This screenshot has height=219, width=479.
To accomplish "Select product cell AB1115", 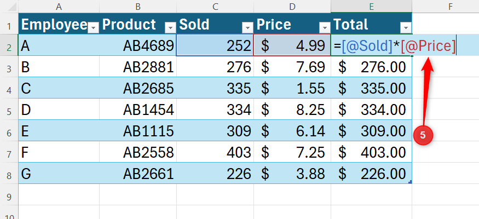I will coord(138,130).
